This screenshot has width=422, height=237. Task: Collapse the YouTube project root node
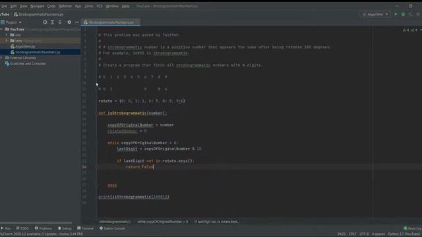coord(2,29)
